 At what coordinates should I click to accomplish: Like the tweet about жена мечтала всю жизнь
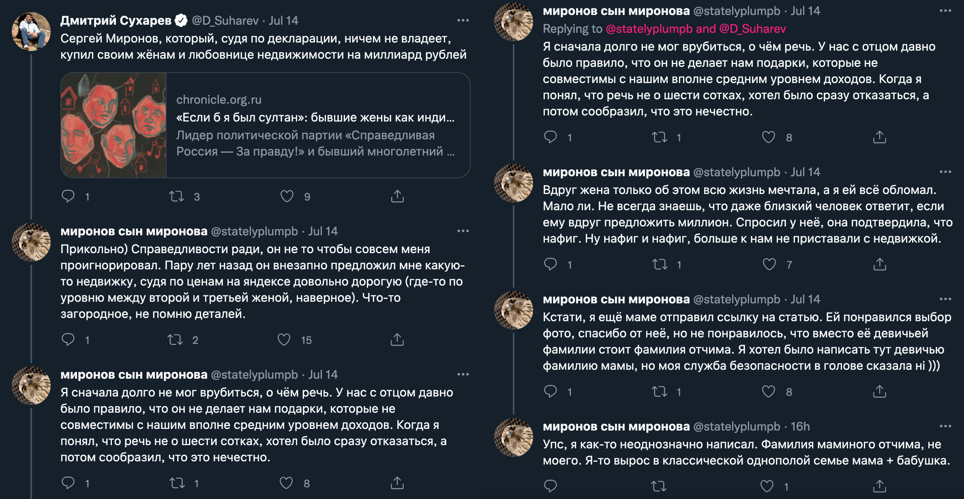(770, 265)
